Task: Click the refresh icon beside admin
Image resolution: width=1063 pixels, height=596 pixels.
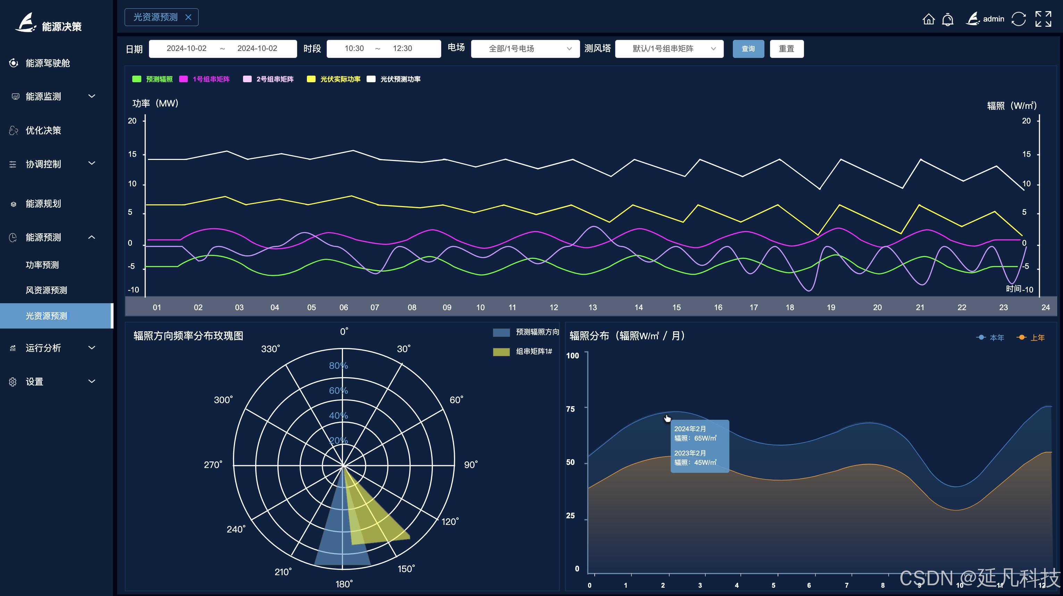Action: [1019, 19]
